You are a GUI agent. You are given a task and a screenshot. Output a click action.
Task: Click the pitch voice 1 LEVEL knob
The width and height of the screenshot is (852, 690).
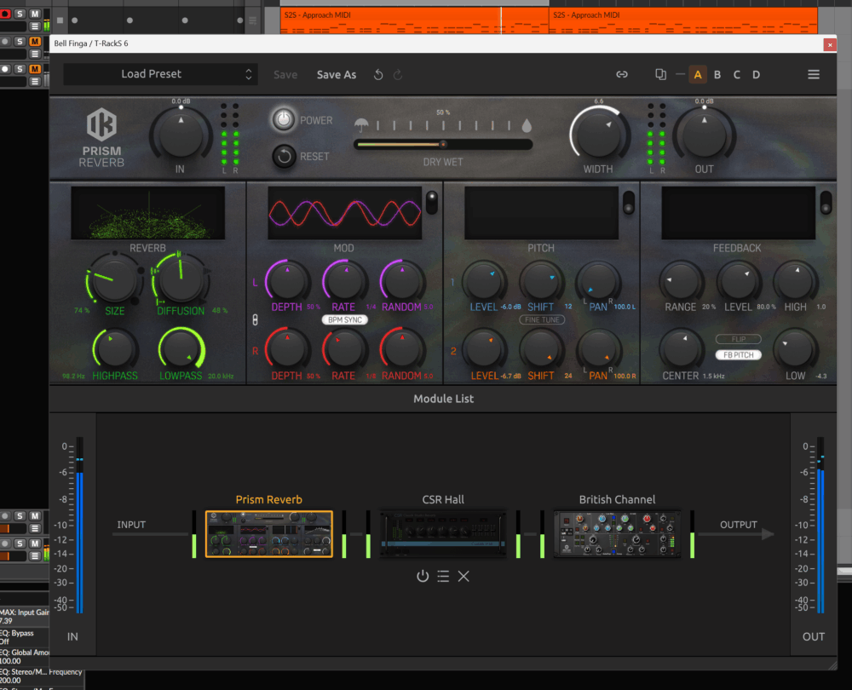[484, 281]
